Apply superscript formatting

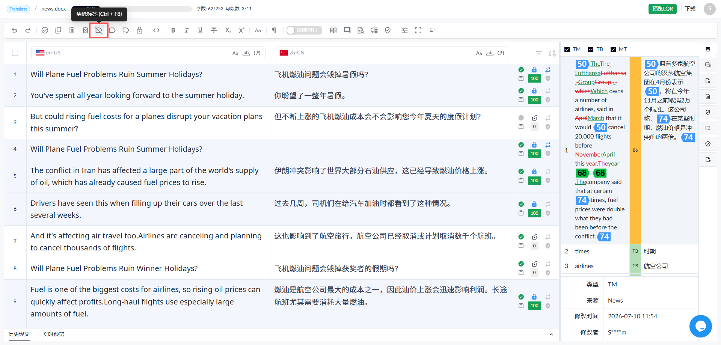241,30
